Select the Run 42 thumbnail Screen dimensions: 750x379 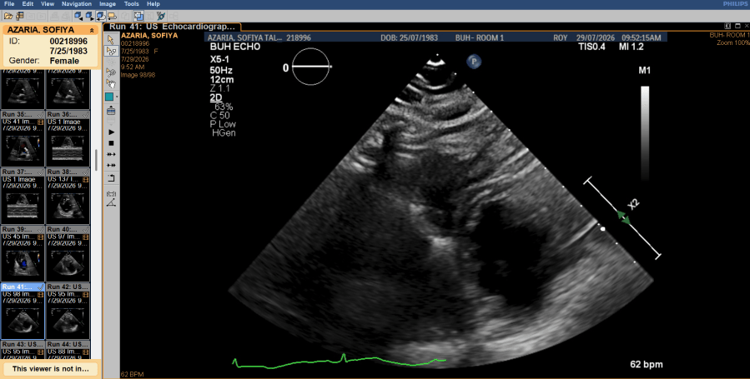pyautogui.click(x=68, y=311)
